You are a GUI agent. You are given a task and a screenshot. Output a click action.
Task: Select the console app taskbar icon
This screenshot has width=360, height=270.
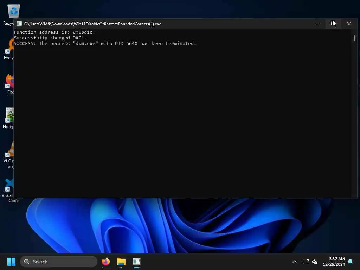[x=136, y=262]
